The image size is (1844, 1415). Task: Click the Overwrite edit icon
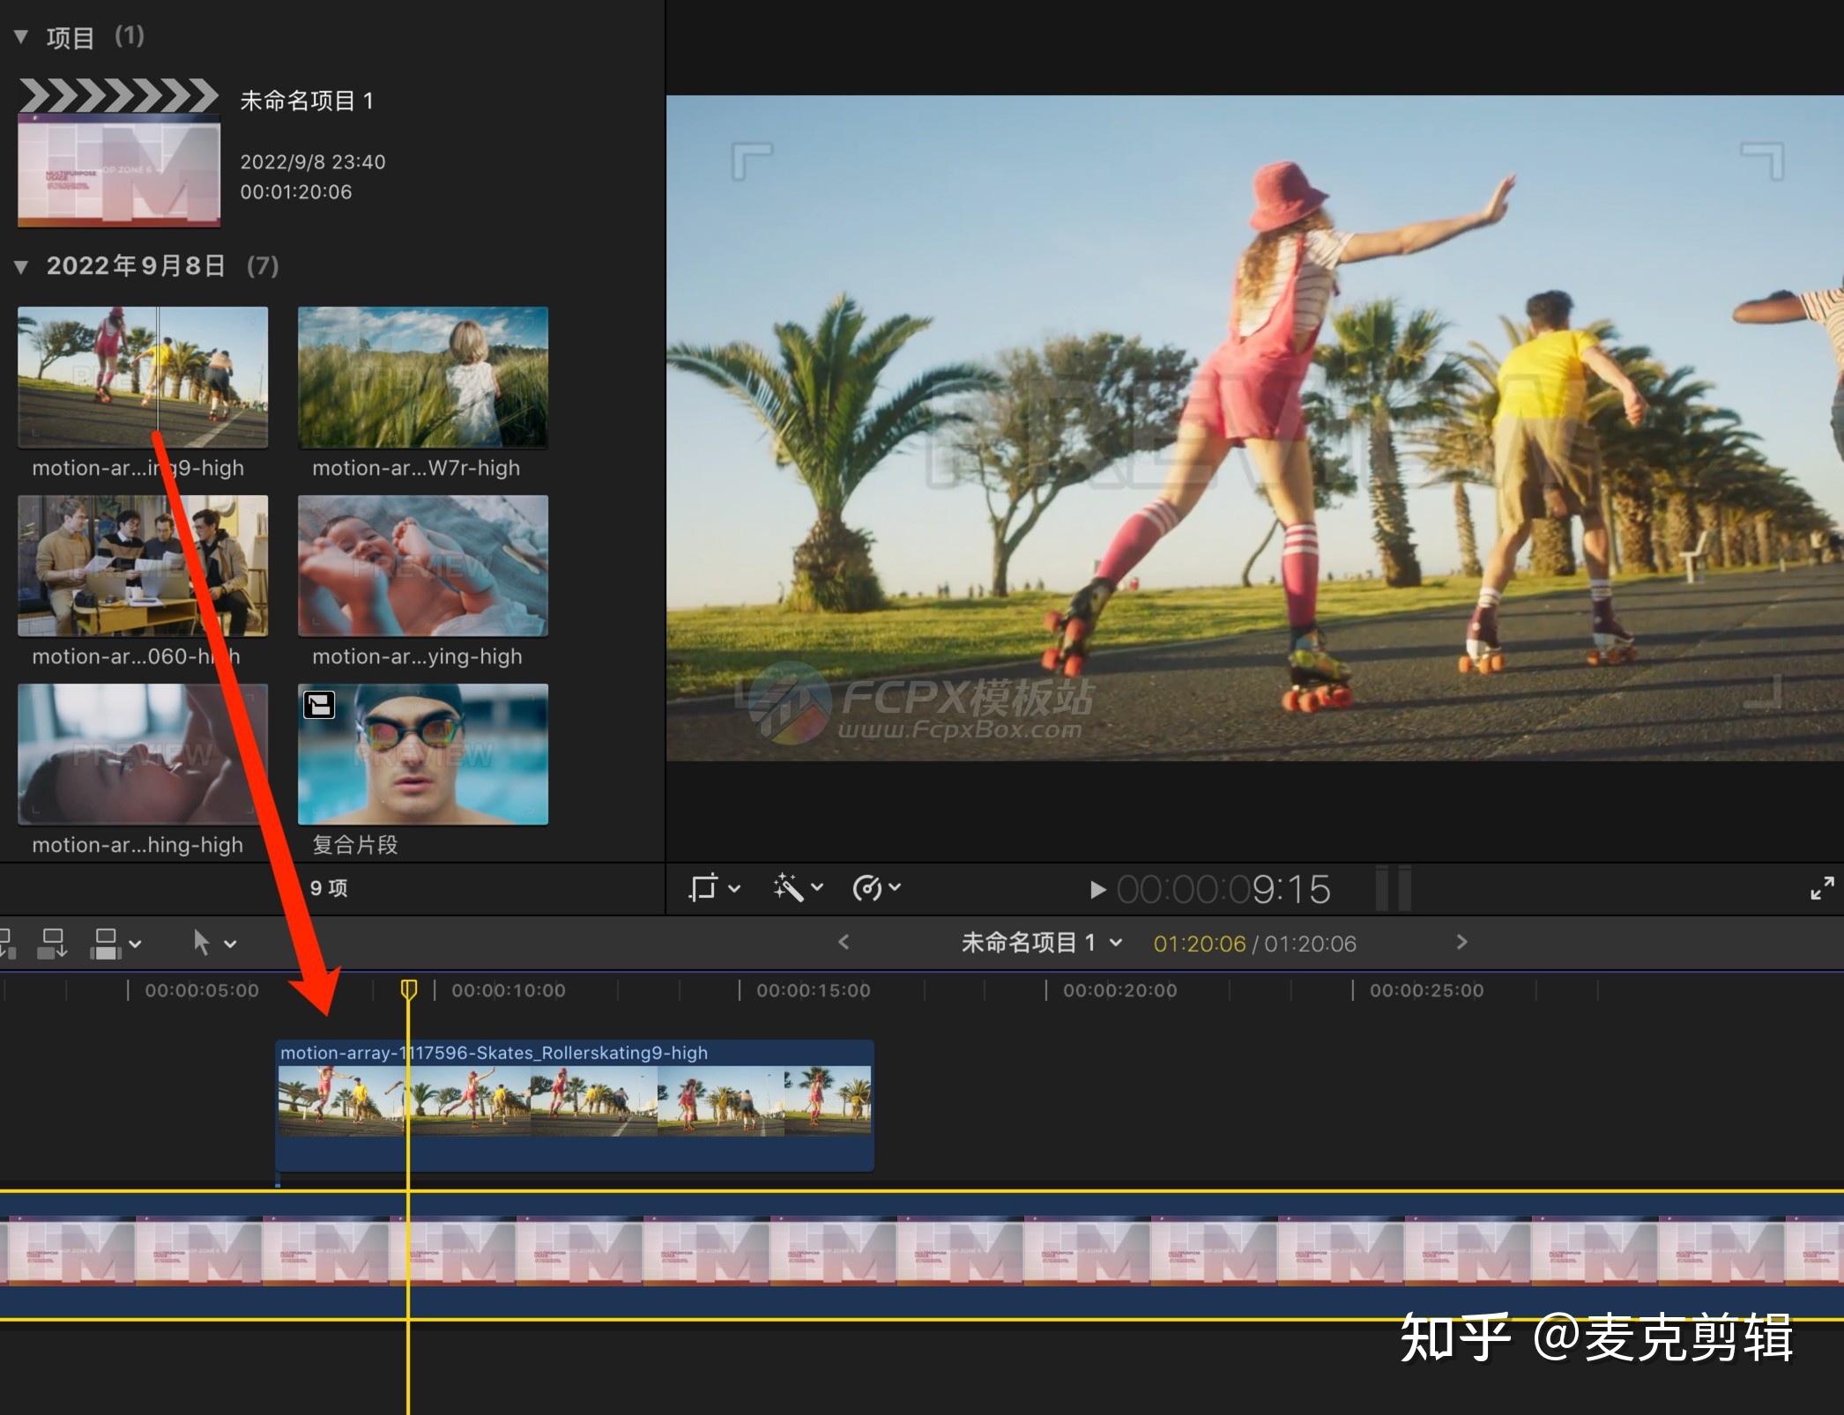pyautogui.click(x=106, y=941)
